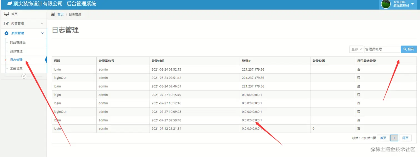Select login time 2021-07-27 10:12:16
420x157 pixels.
(166, 103)
